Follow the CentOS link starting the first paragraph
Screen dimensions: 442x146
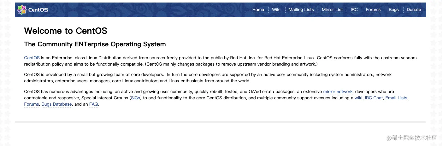pyautogui.click(x=32, y=58)
